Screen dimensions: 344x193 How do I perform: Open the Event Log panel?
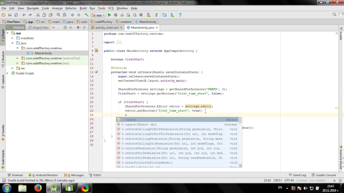click(x=298, y=175)
